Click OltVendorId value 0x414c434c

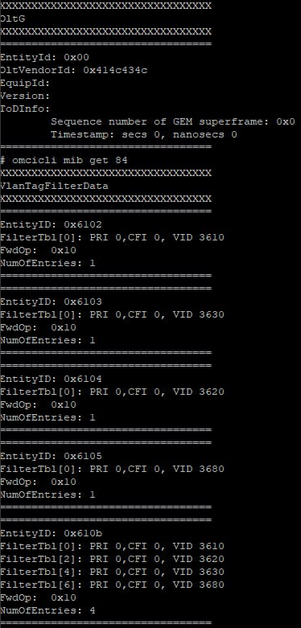click(115, 70)
